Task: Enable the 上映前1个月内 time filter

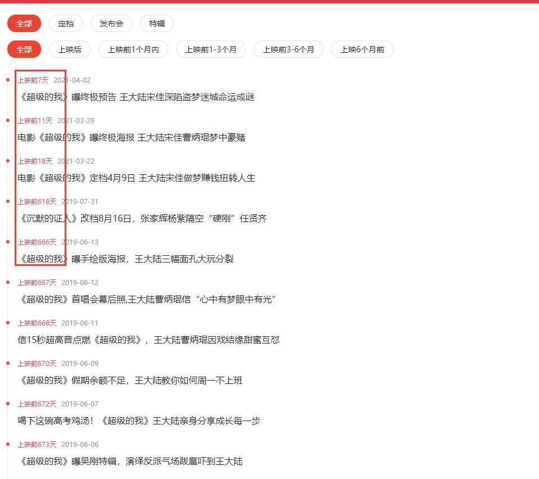Action: 132,49
